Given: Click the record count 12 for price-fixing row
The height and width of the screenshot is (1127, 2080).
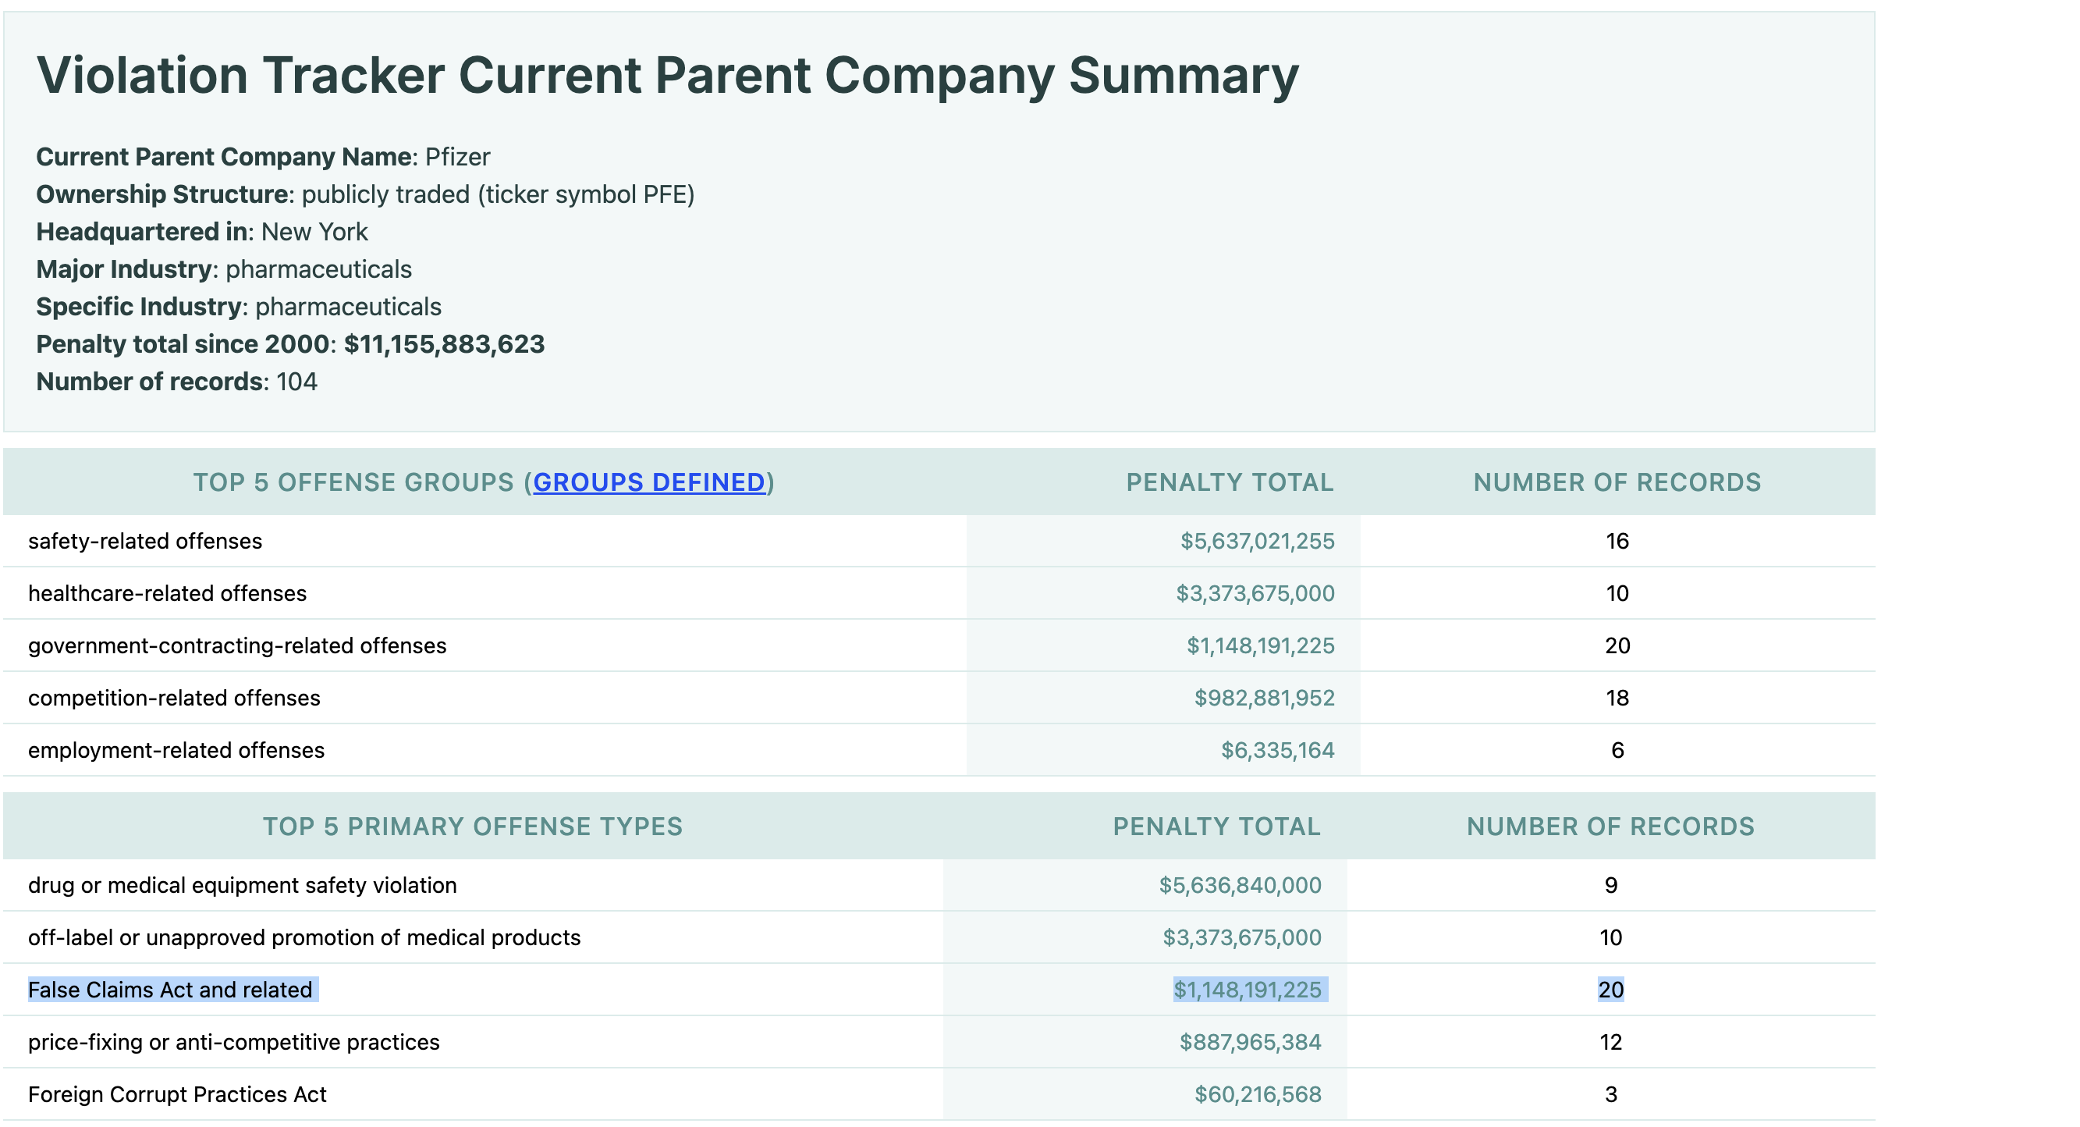Looking at the screenshot, I should (x=1611, y=1043).
